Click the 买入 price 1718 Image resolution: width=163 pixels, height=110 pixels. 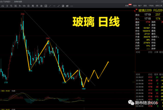147,19
